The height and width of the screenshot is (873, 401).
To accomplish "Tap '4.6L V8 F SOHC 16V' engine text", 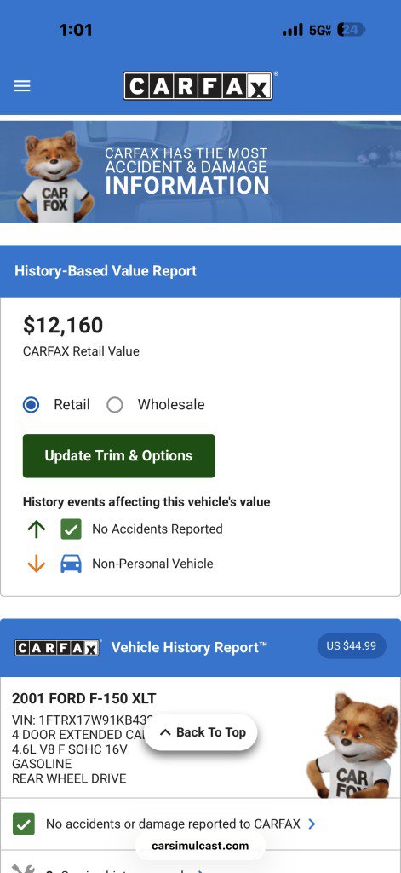I will (70, 749).
